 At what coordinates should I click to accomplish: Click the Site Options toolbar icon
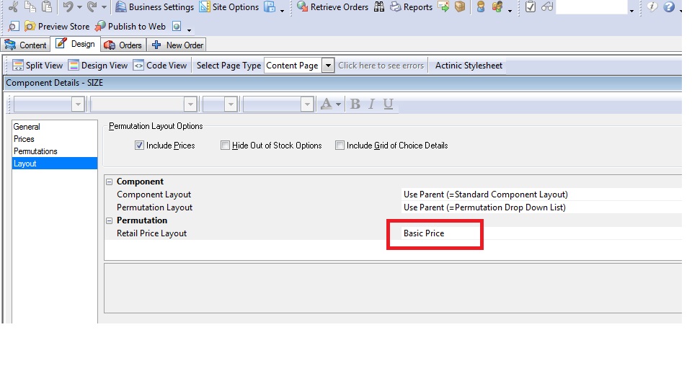(x=205, y=7)
